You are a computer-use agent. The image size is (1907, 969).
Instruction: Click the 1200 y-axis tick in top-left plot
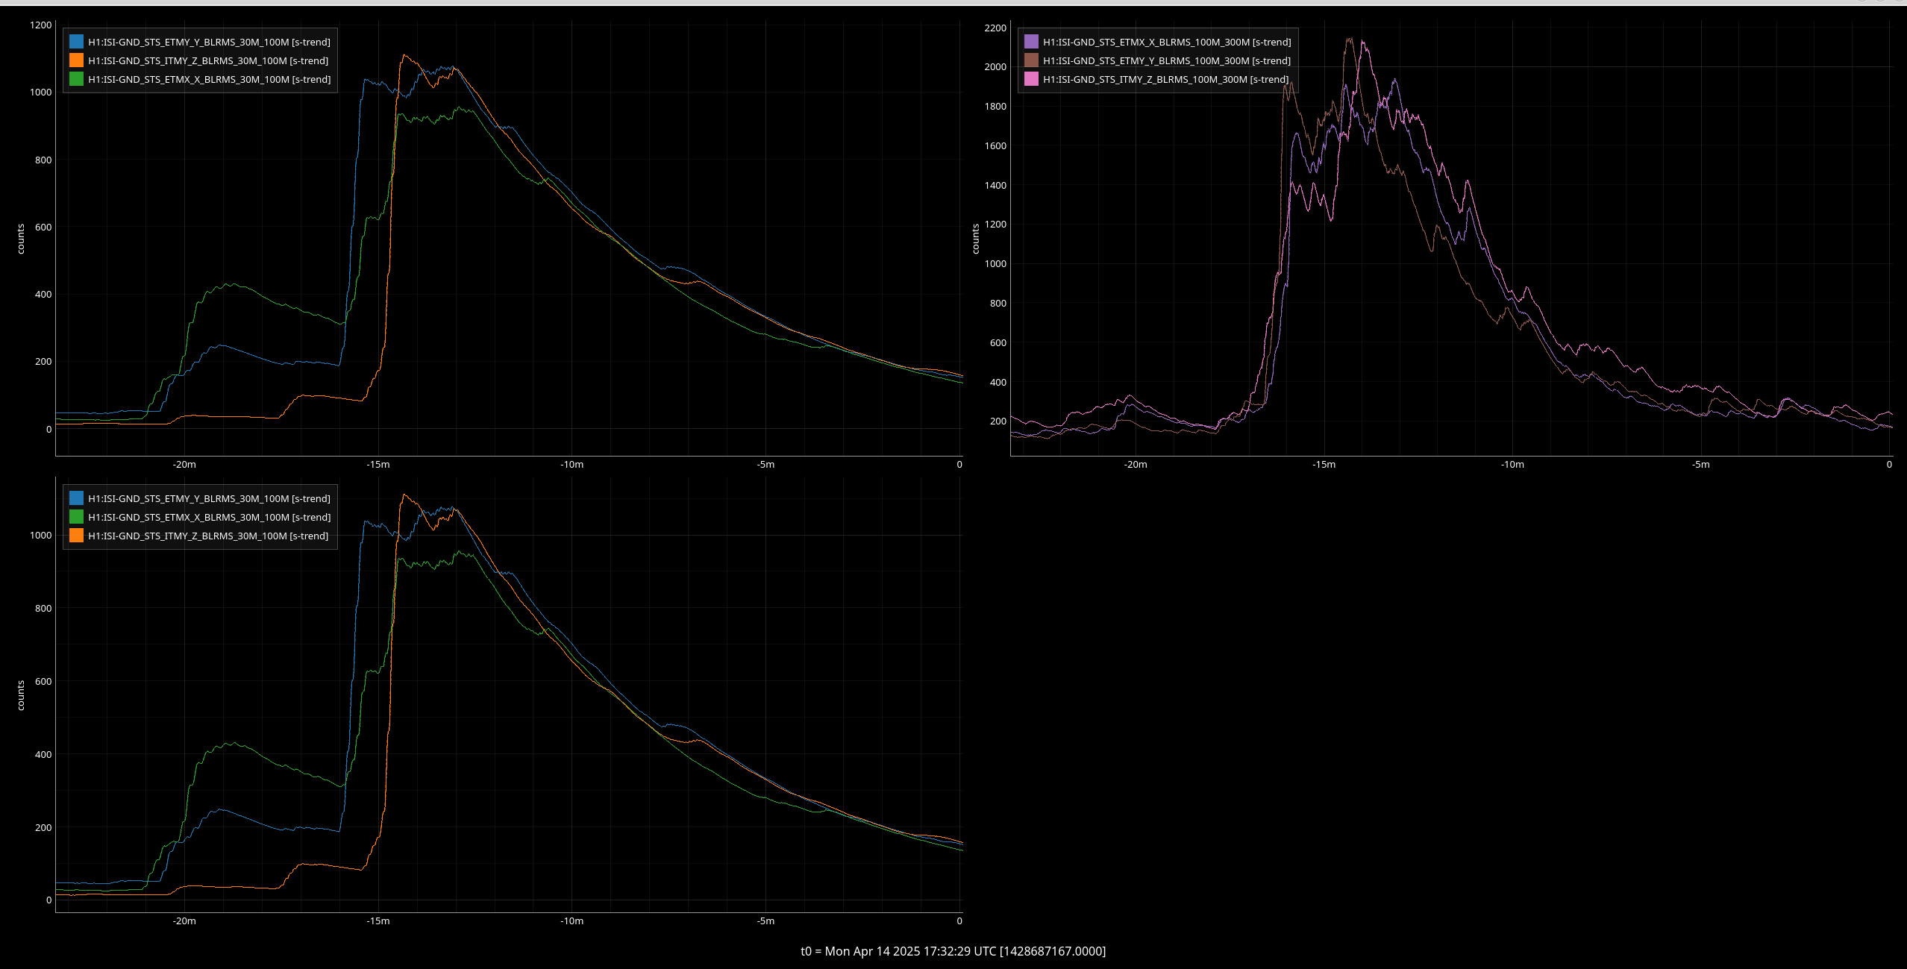(x=41, y=25)
